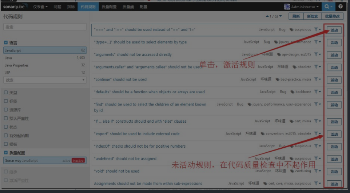350x193 pixels.
Task: Click tag icon beside 'cert, misra' tag
Action: [x=291, y=121]
